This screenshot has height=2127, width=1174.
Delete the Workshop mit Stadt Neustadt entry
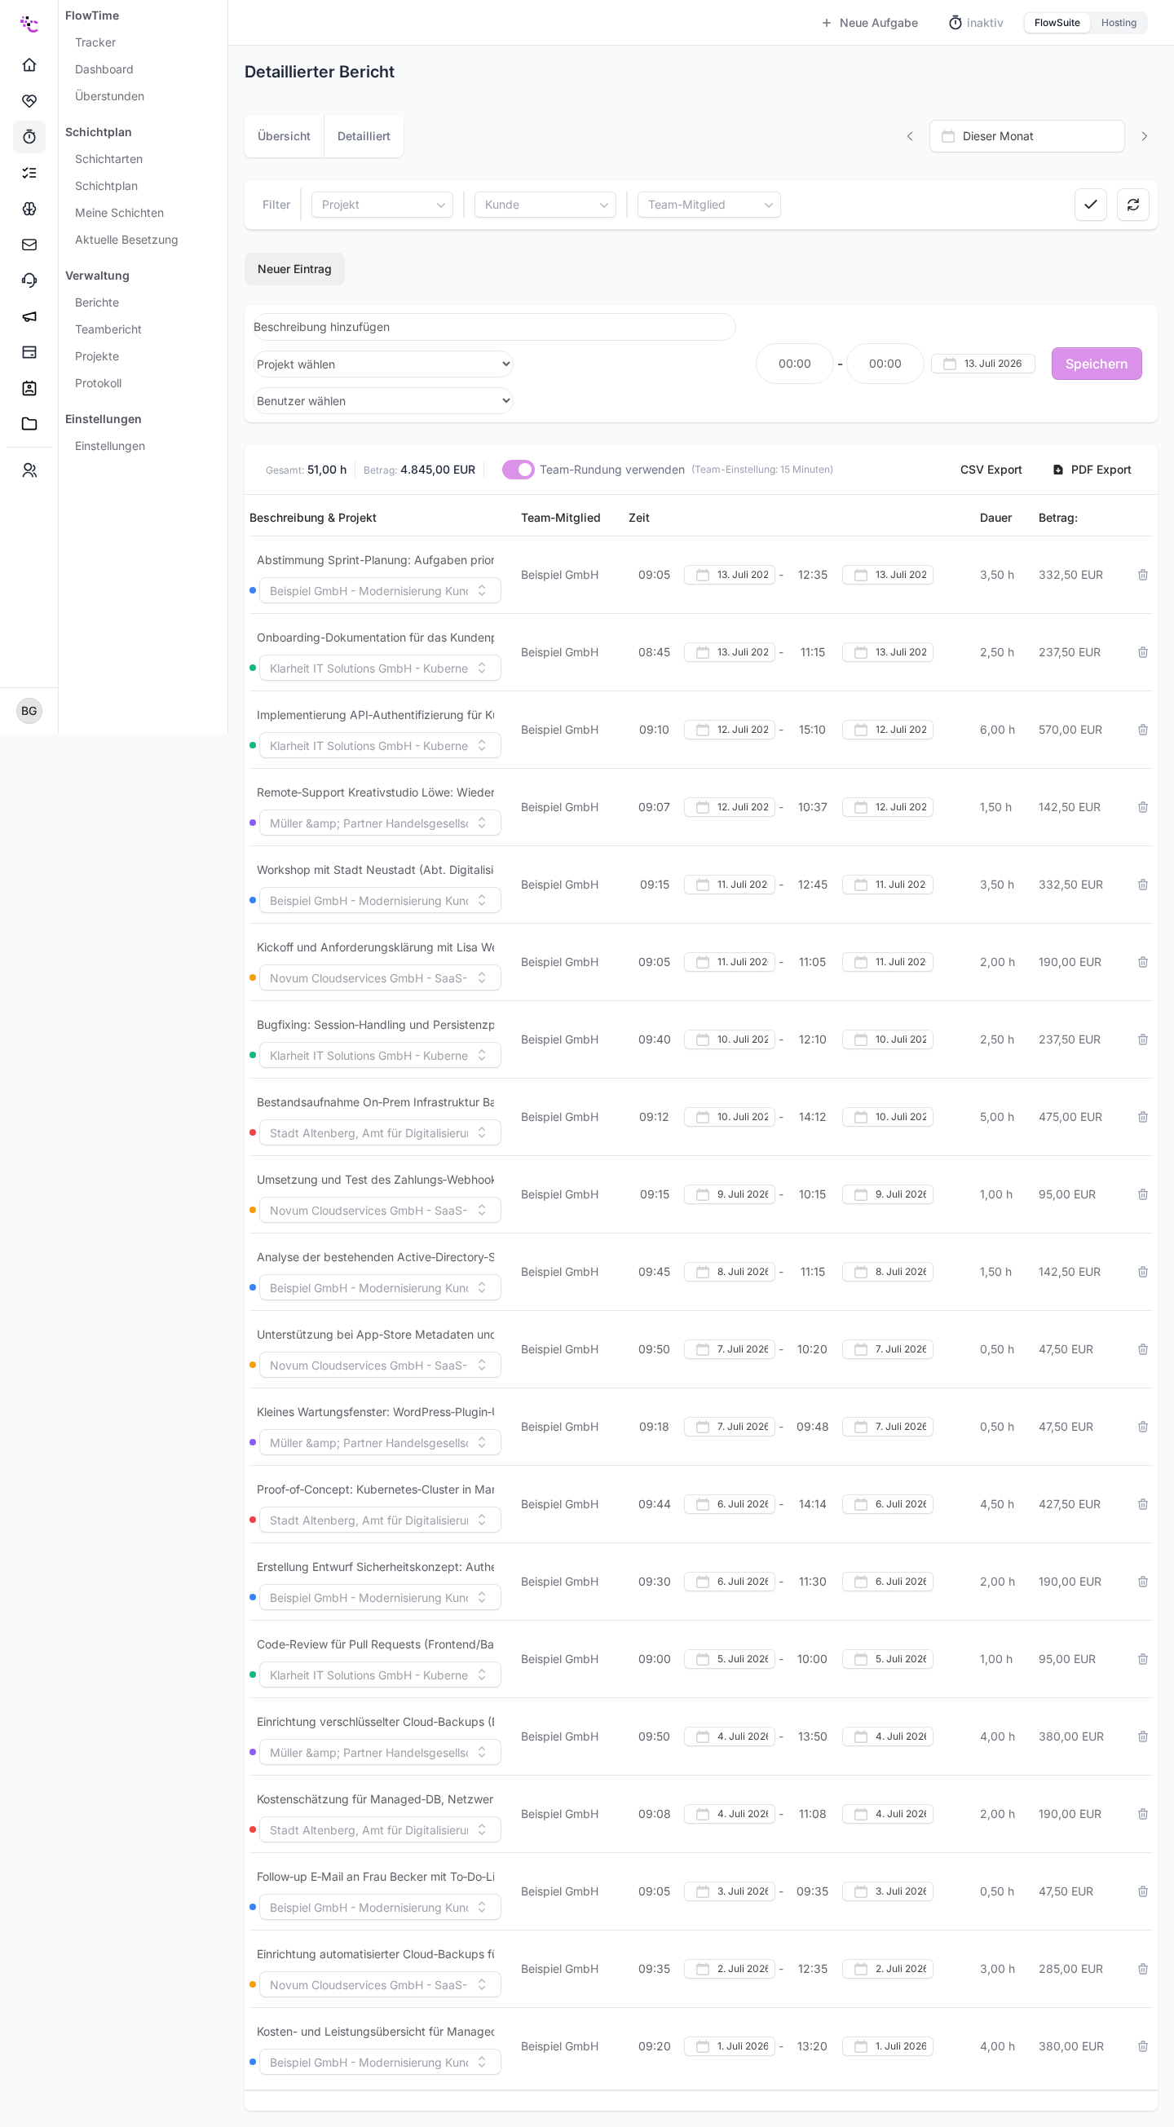[x=1143, y=885]
